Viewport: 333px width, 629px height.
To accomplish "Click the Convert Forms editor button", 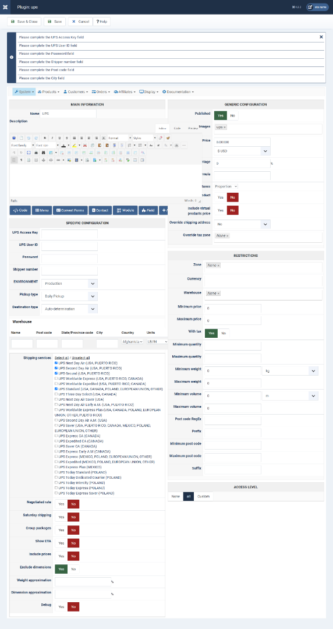I will (x=70, y=210).
